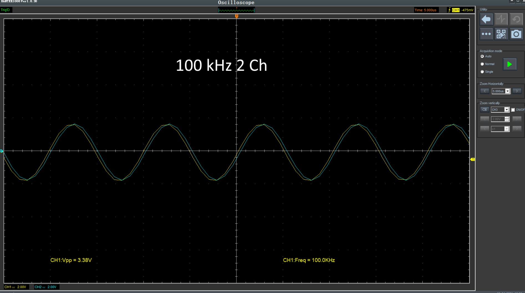
Task: Click the CH1 trigger source label
Action: tap(456, 10)
